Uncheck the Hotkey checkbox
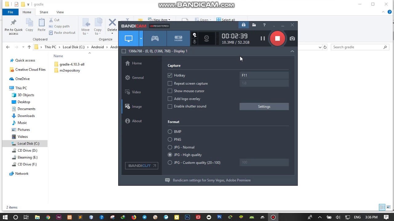 click(170, 75)
